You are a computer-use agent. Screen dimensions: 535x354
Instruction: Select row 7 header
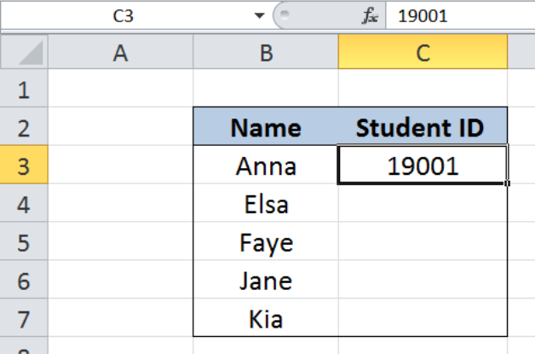[24, 318]
